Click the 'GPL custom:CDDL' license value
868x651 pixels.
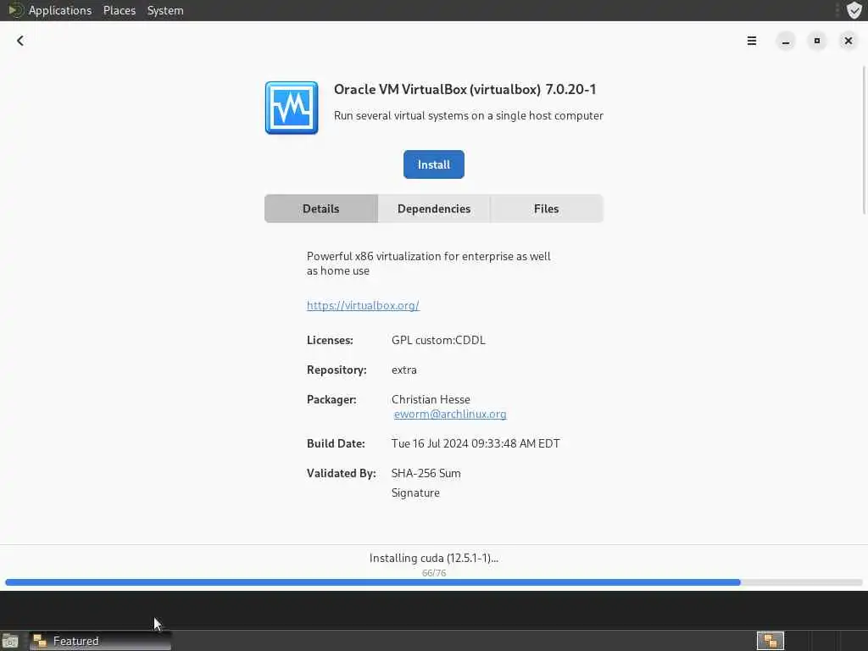438,341
